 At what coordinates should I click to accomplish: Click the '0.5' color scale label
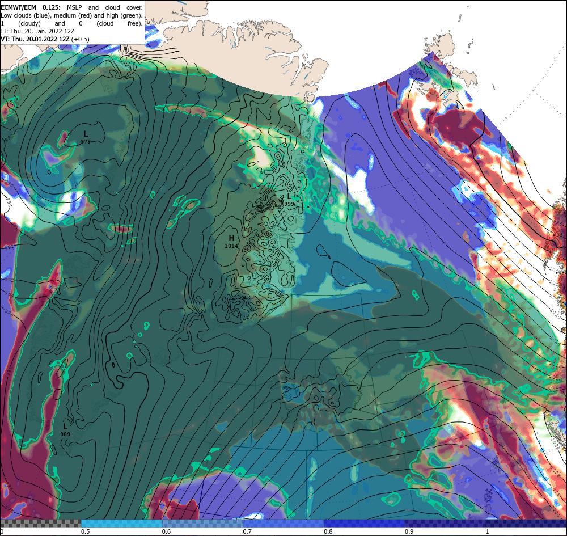pyautogui.click(x=86, y=531)
